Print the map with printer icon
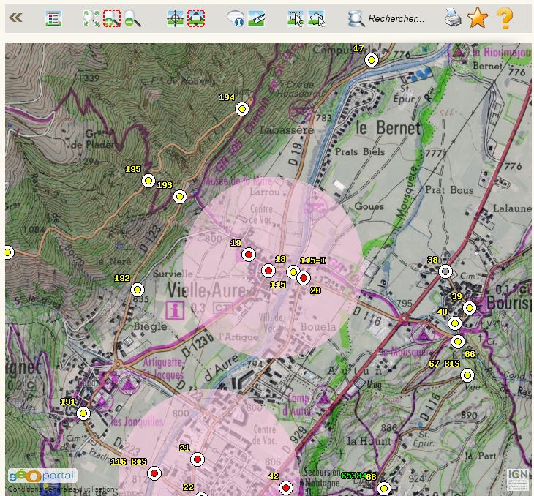The height and width of the screenshot is (496, 534). 454,18
